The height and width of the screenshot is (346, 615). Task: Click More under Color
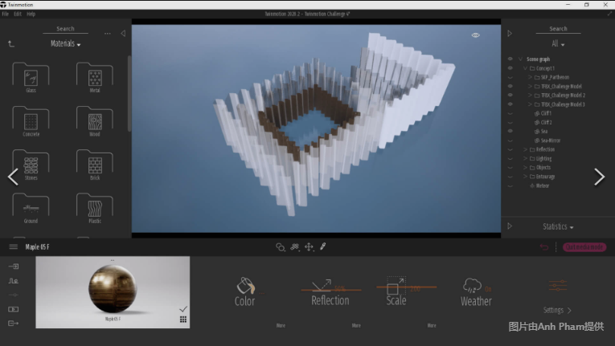click(281, 325)
